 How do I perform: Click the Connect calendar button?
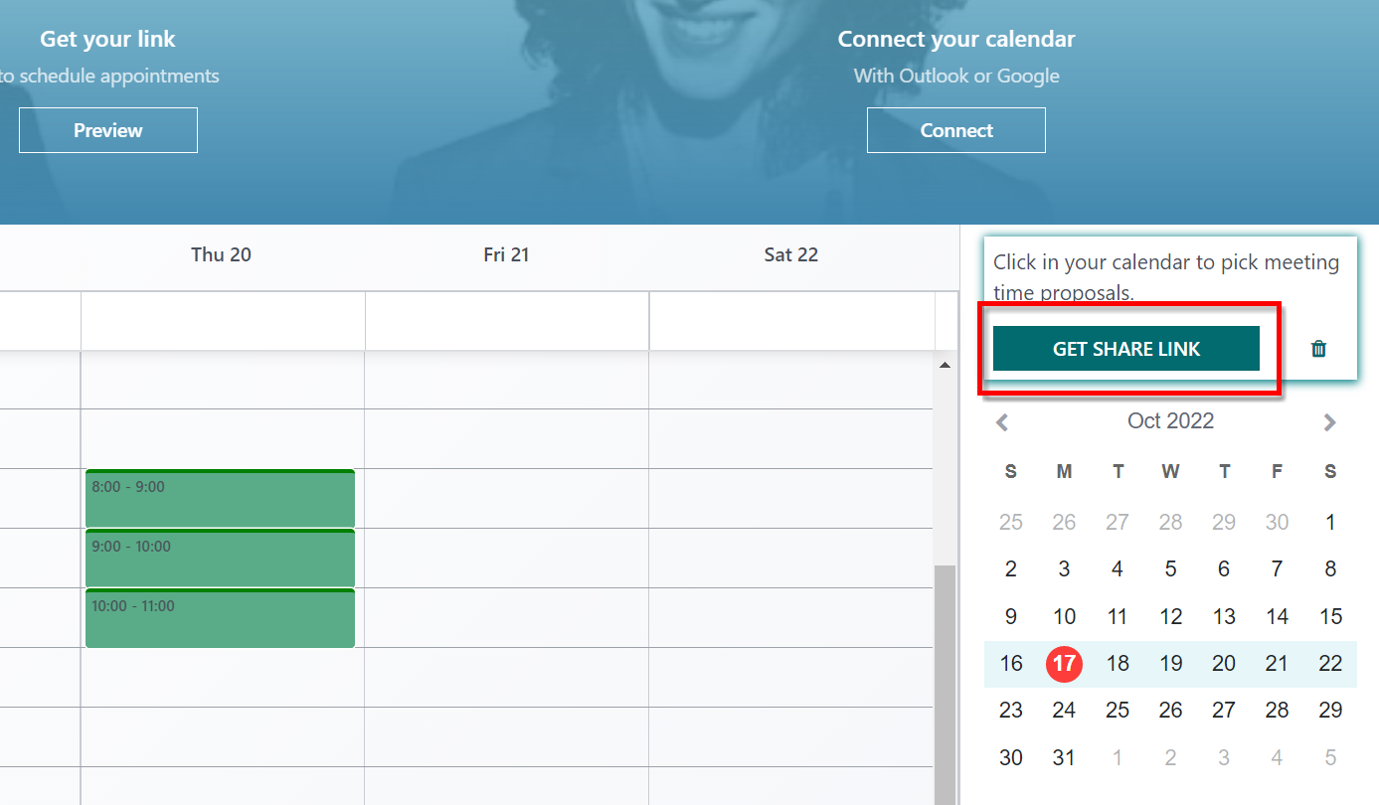pyautogui.click(x=955, y=130)
